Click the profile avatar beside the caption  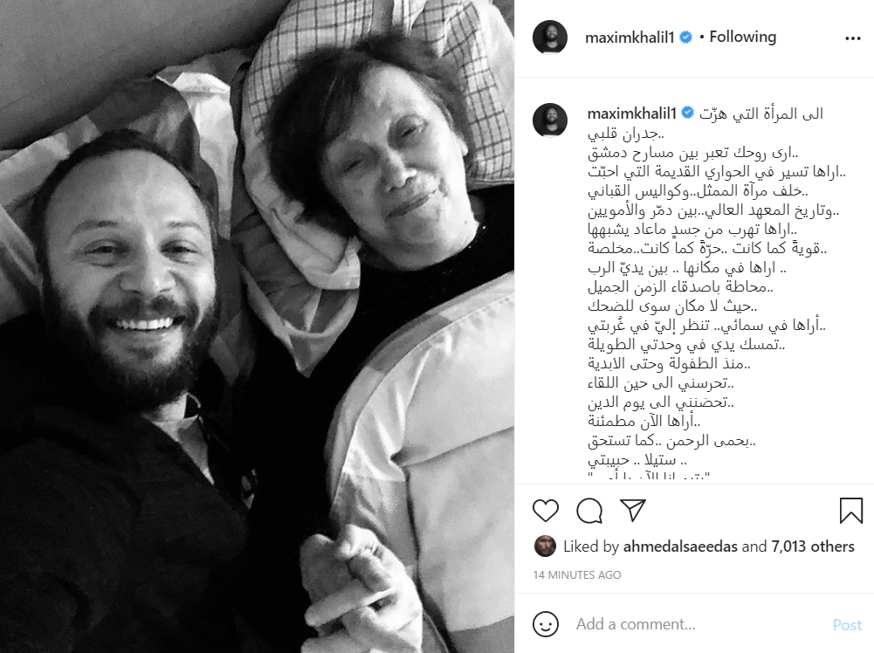click(x=549, y=120)
